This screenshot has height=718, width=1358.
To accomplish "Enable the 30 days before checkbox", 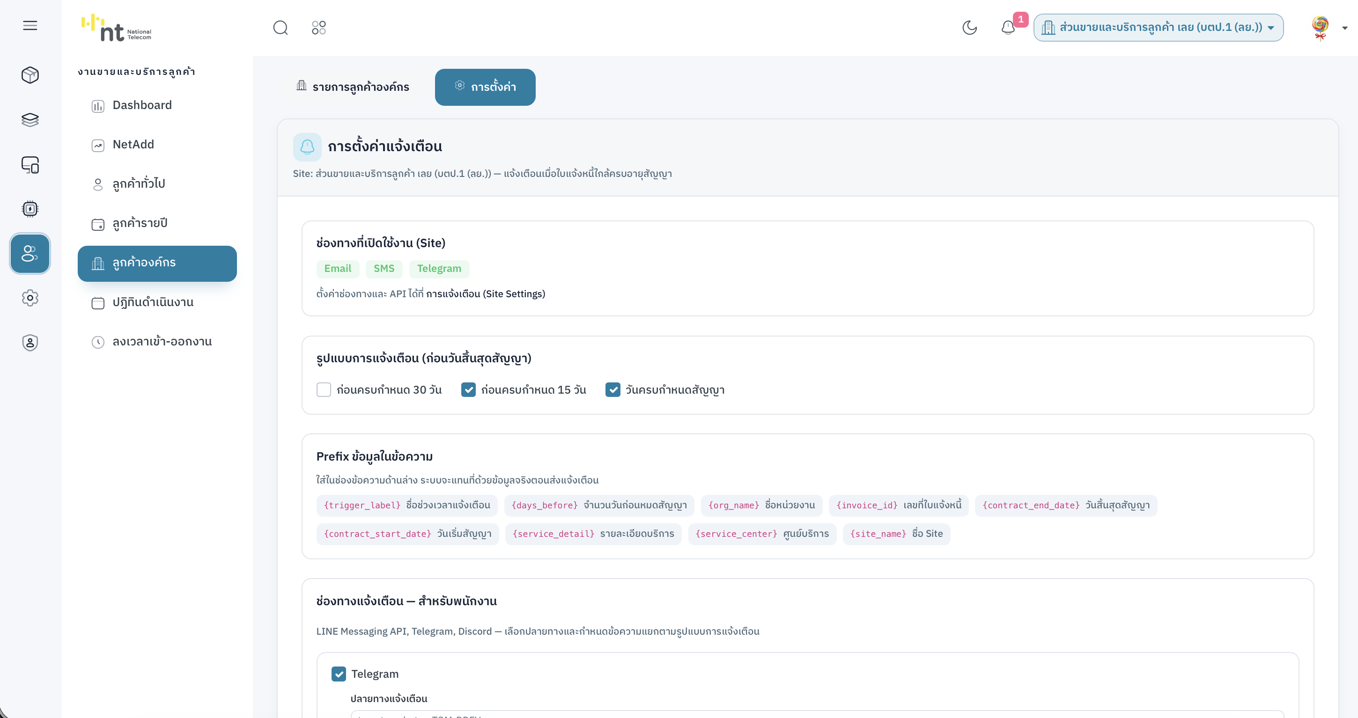I will click(324, 390).
